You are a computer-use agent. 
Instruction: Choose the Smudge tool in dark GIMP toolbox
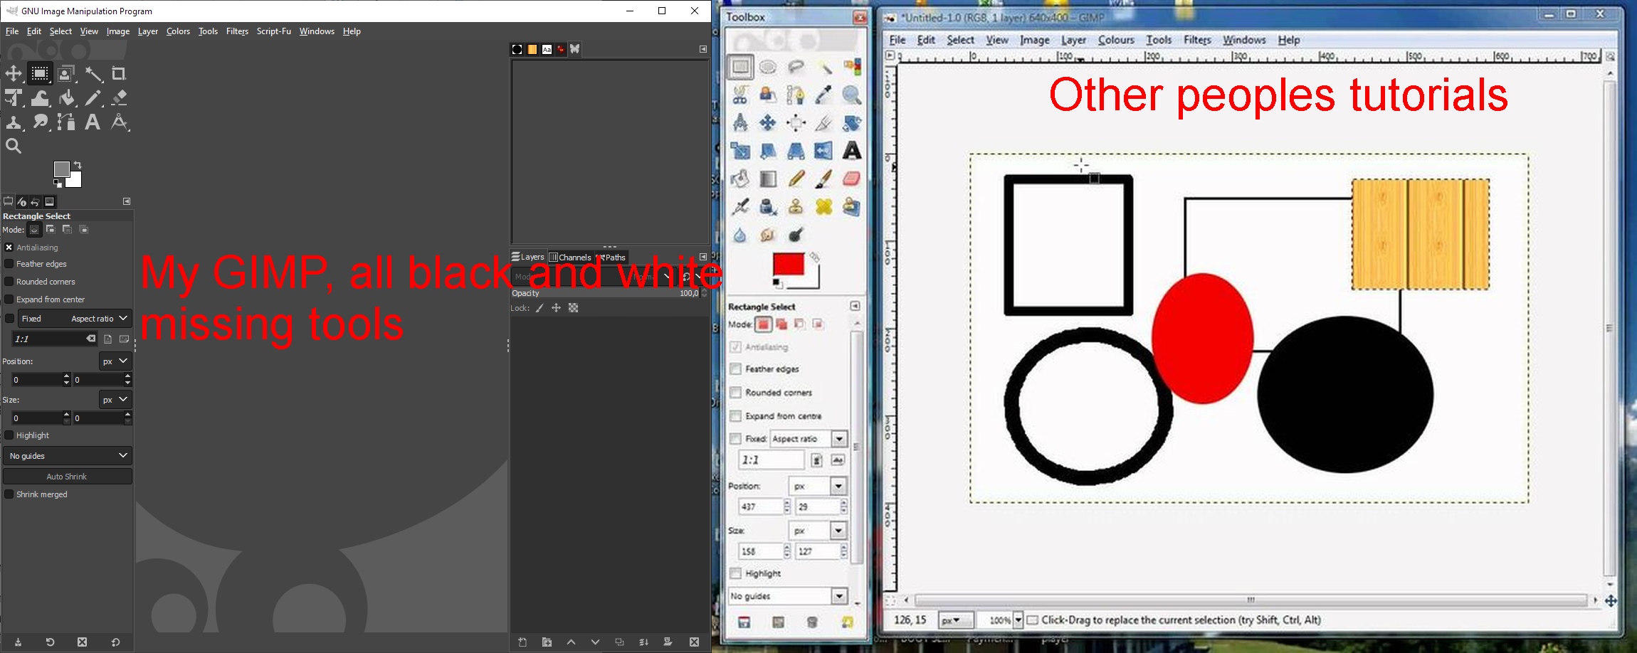coord(41,122)
